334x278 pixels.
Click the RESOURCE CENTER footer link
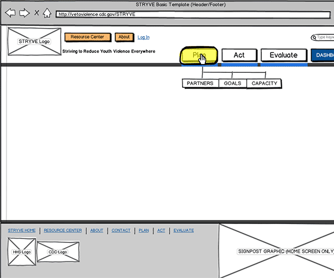click(x=63, y=230)
